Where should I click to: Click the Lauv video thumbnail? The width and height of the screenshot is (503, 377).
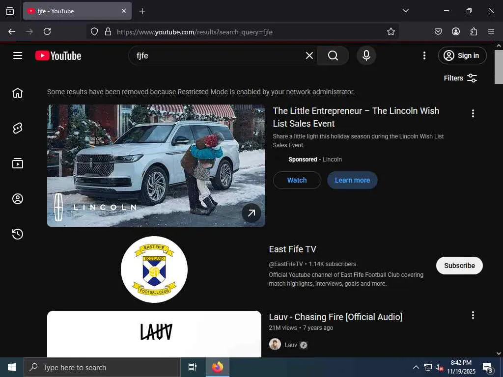pos(154,334)
